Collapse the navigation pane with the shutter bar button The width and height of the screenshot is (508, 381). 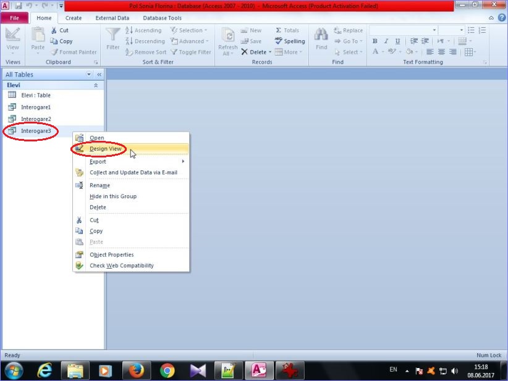point(99,75)
